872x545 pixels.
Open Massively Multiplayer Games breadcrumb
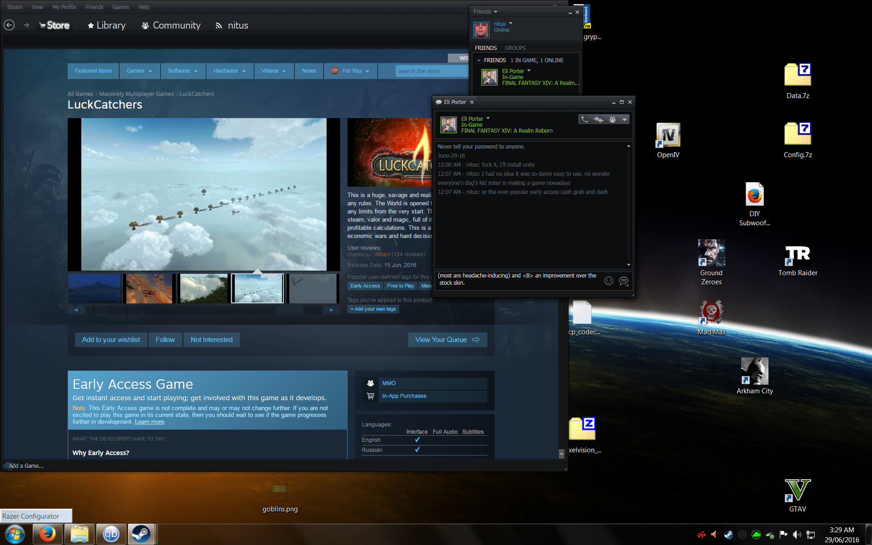pos(136,94)
